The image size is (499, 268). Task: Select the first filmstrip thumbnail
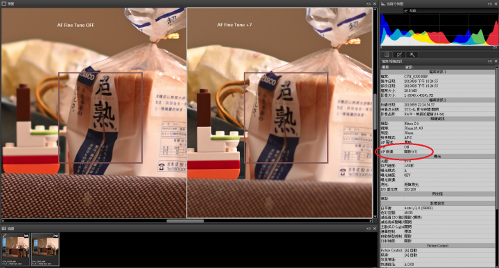[x=15, y=249]
